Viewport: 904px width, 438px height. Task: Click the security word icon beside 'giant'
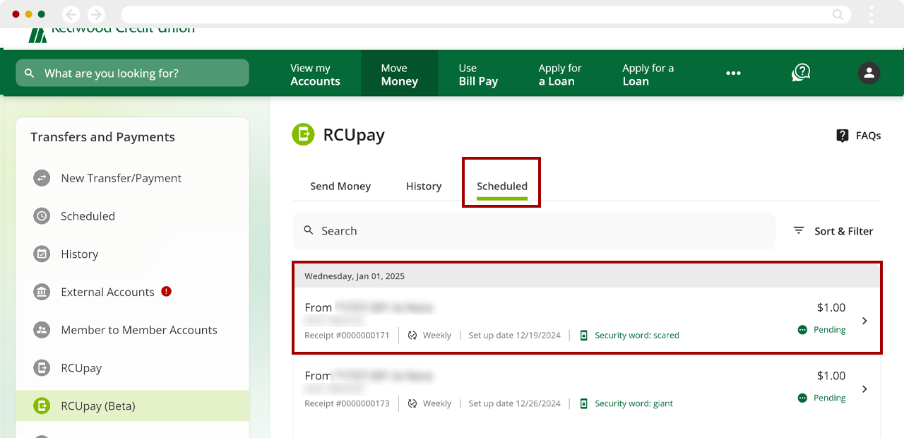click(x=583, y=403)
